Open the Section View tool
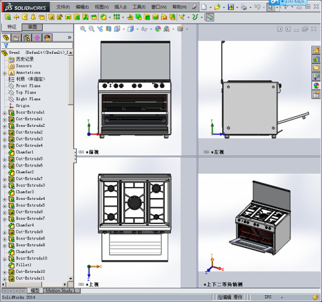Screen dimensions: 322x302 click(108, 29)
